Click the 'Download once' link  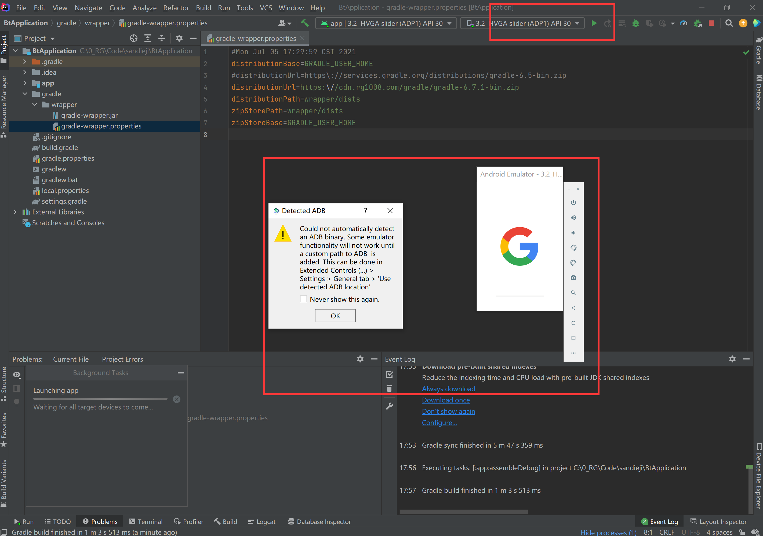446,400
